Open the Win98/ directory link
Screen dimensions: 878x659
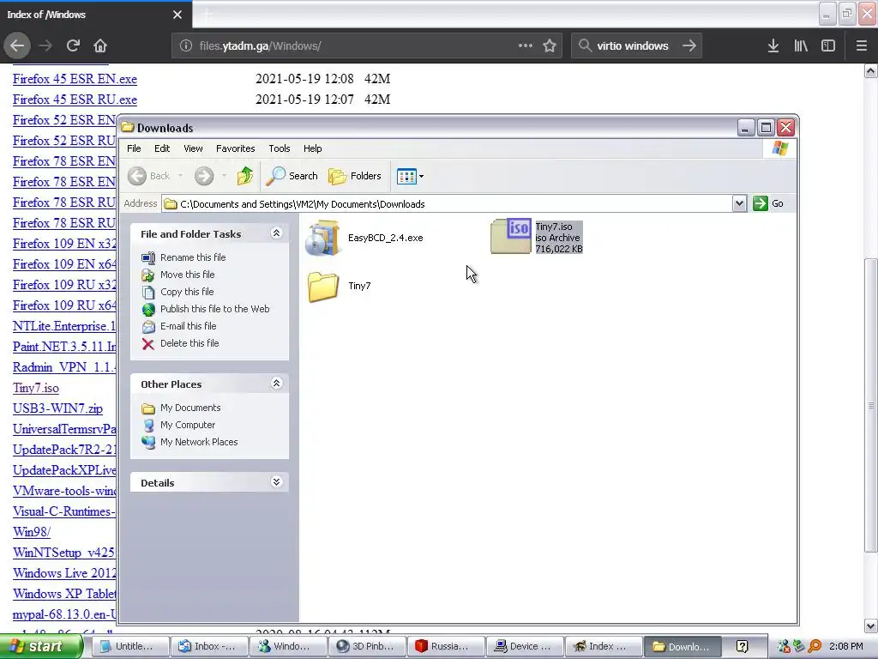32,532
